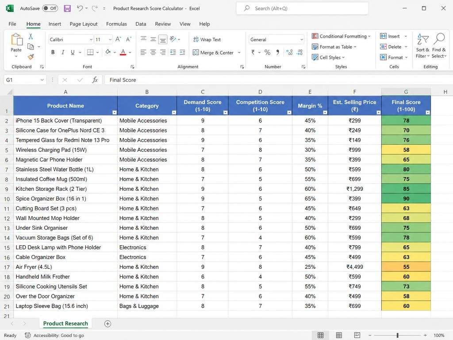The height and width of the screenshot is (340, 453).
Task: Switch to Page Break Preview view icon
Action: click(x=357, y=336)
